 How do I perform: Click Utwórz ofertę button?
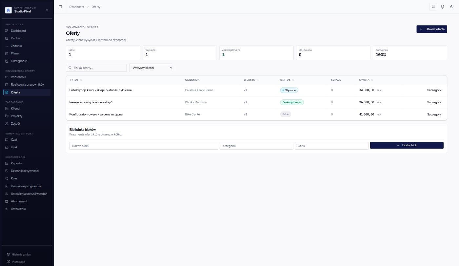[x=432, y=29]
